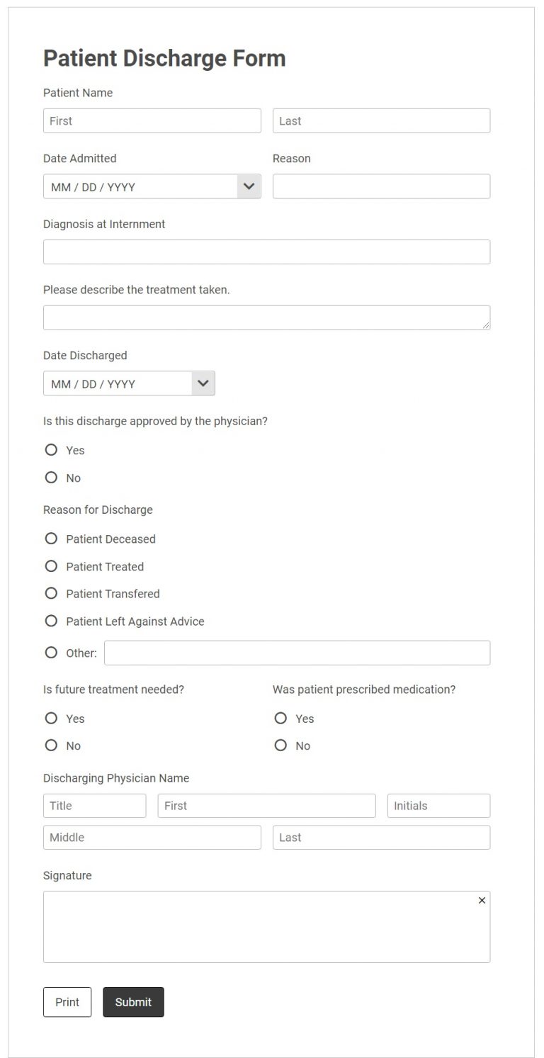The height and width of the screenshot is (1058, 544).
Task: Select Yes for future treatment needed
Action: pyautogui.click(x=51, y=718)
